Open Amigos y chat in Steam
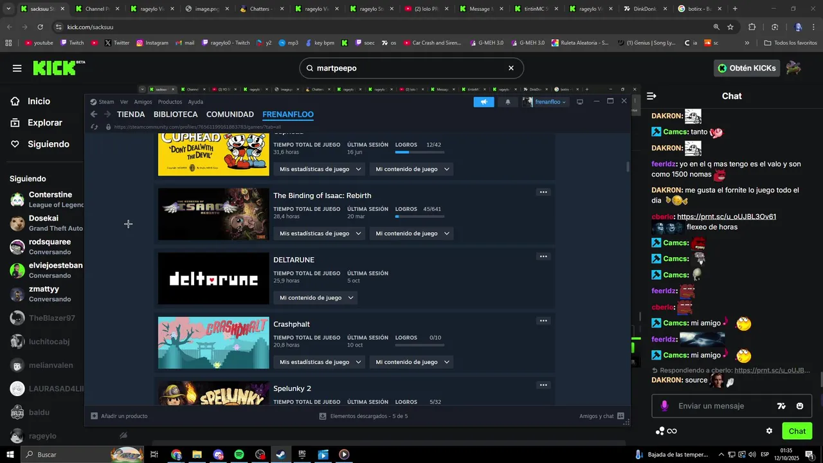 point(602,416)
